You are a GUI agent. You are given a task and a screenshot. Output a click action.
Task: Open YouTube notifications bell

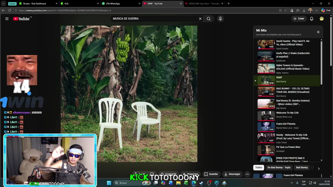pyautogui.click(x=312, y=19)
